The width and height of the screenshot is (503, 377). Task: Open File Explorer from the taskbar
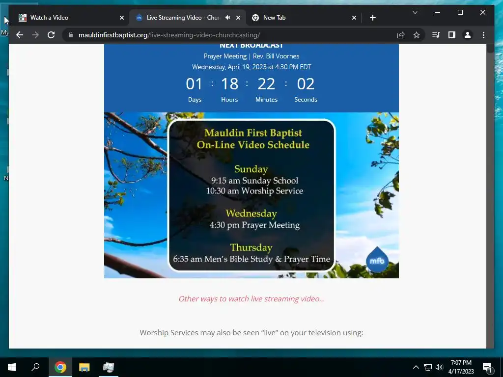click(84, 367)
